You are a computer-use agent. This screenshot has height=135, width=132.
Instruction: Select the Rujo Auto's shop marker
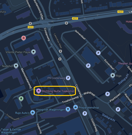(x=33, y=113)
